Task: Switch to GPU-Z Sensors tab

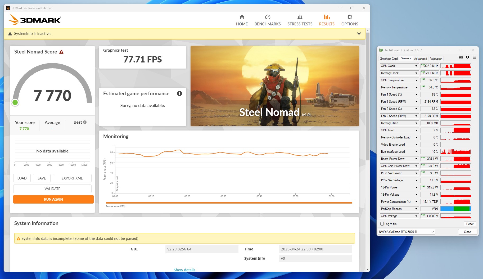Action: (x=406, y=58)
